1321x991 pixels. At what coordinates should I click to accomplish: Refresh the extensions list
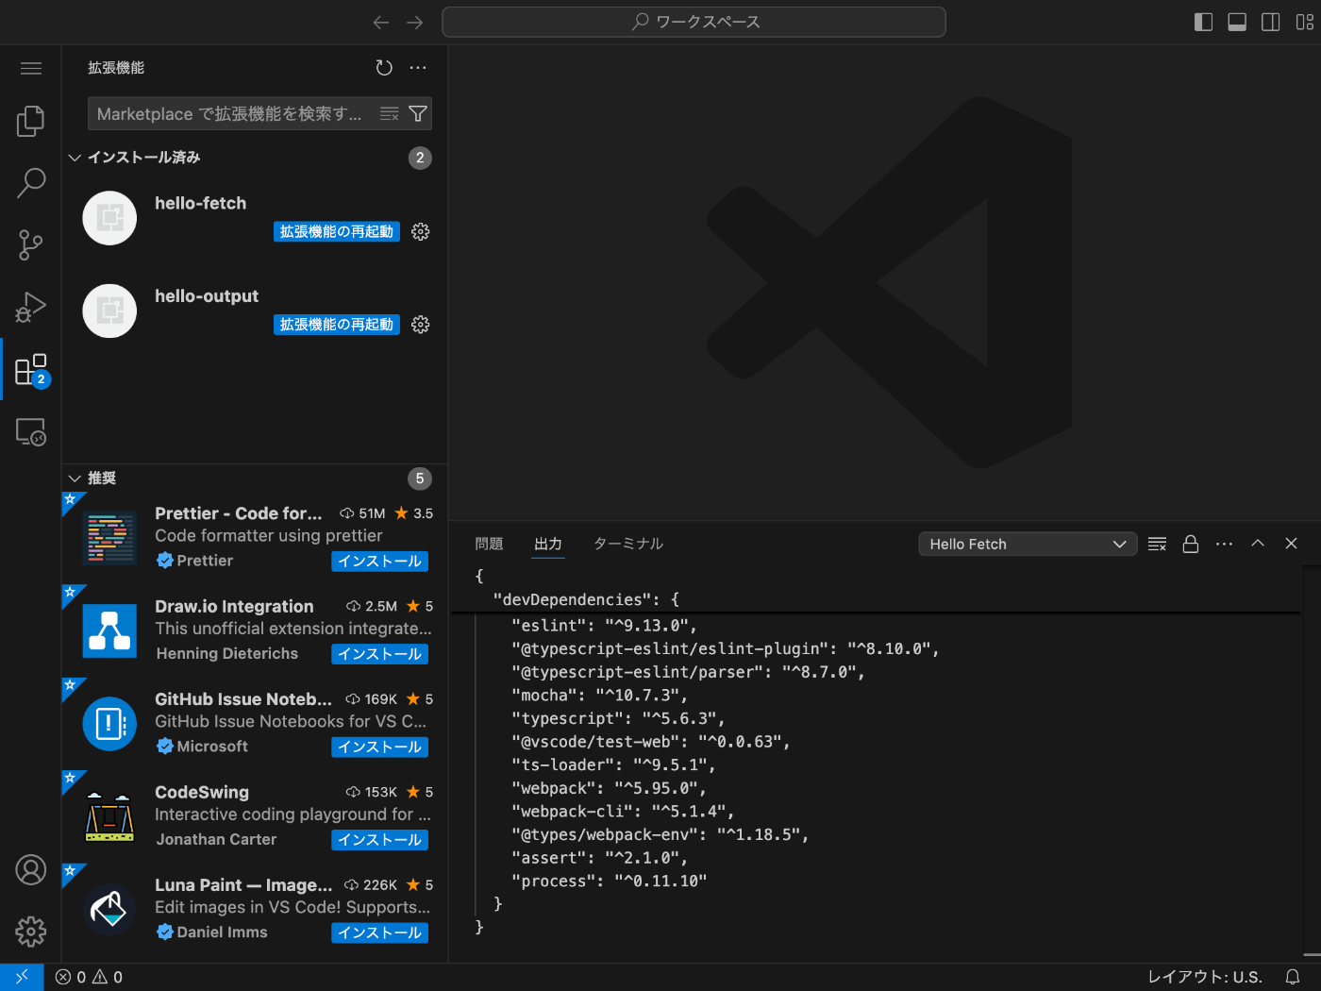pyautogui.click(x=384, y=68)
